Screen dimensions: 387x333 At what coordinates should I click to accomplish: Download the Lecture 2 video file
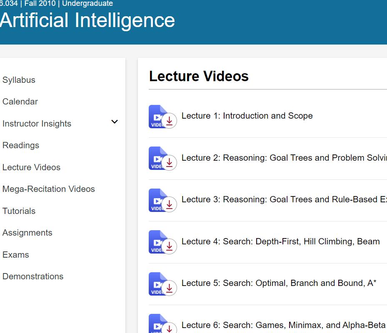pyautogui.click(x=169, y=163)
